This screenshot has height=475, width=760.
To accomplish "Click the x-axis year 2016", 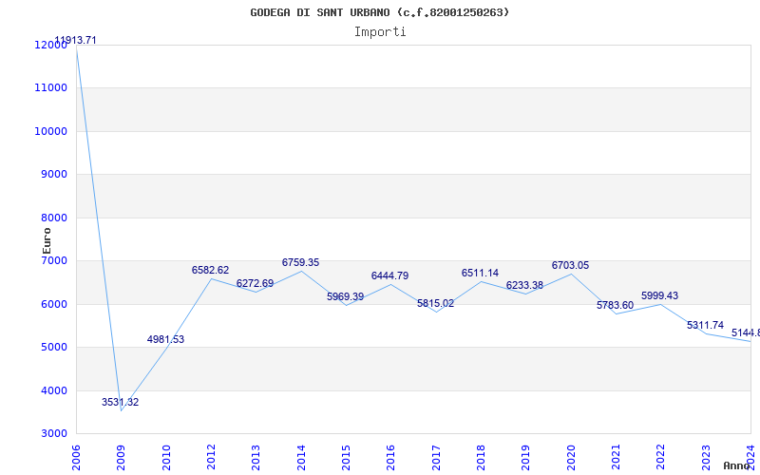I will pos(391,458).
